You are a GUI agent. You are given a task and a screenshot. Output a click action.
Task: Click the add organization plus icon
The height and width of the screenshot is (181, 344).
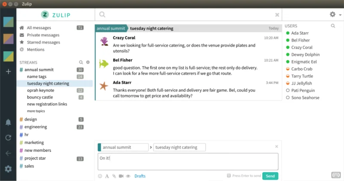pyautogui.click(x=8, y=71)
